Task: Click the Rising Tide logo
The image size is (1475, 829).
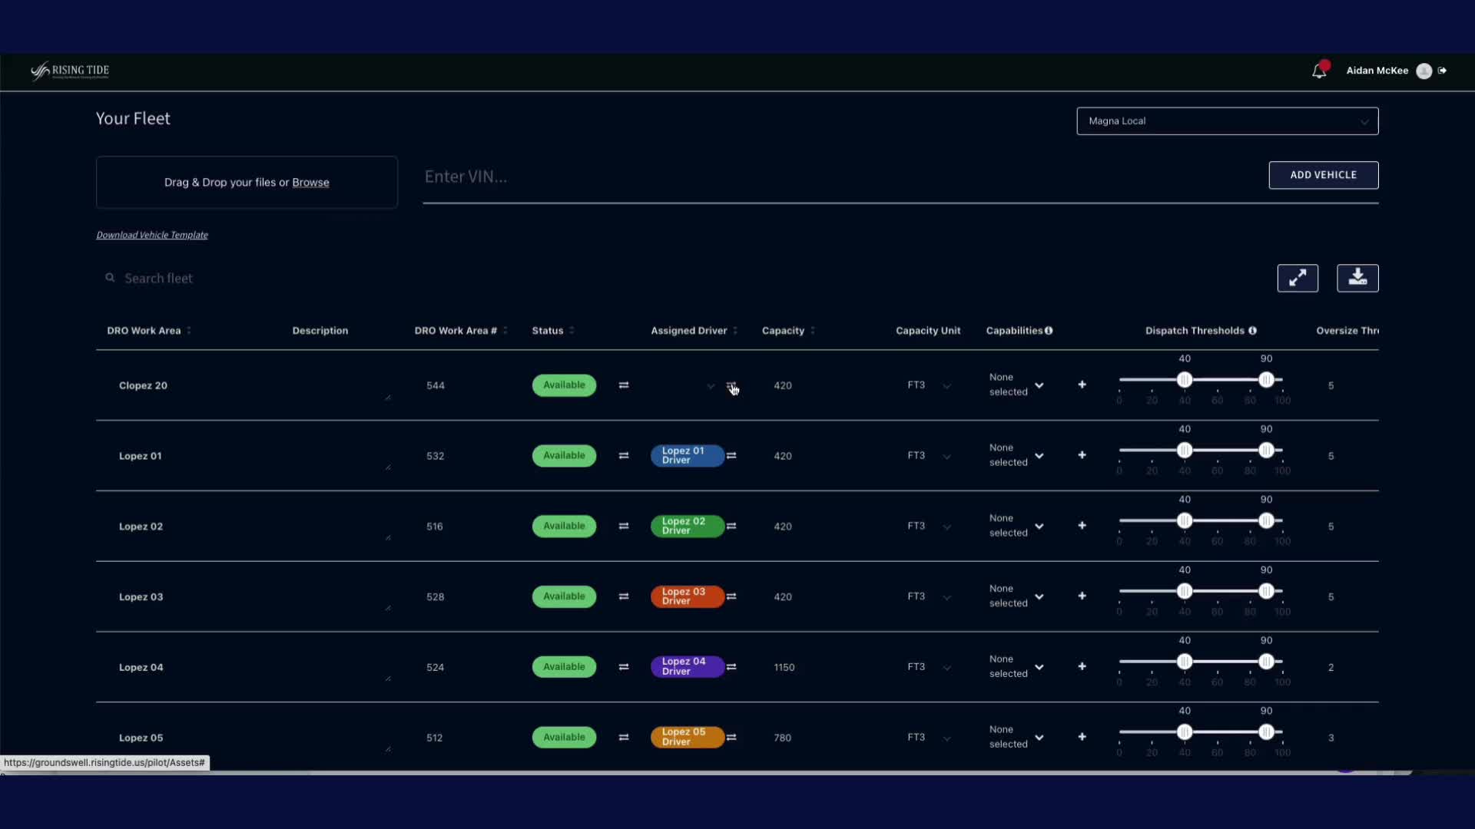Action: pyautogui.click(x=70, y=71)
